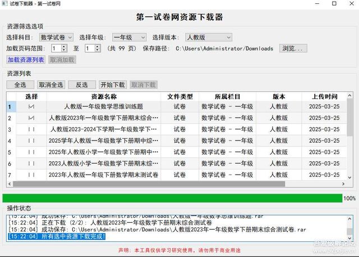Click the 反选 invert selection button
Image resolution: width=359 pixels, height=257 pixels.
coord(82,85)
